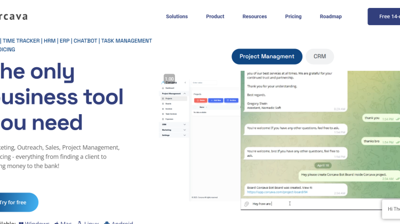This screenshot has width=400, height=224.
Task: Click the TIME TRACKER label
Action: (21, 41)
